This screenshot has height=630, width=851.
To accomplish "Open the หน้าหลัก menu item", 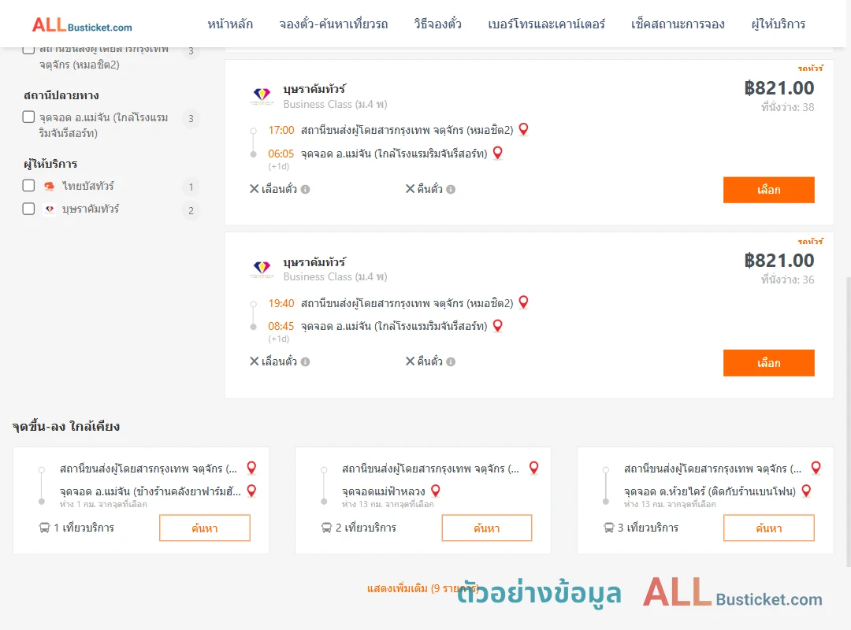I will click(230, 24).
